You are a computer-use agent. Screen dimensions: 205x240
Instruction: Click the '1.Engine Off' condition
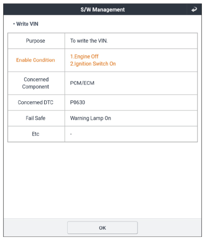84,56
